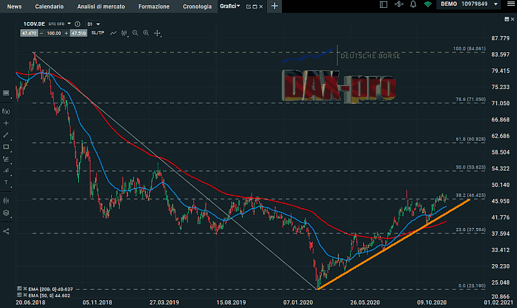Image resolution: width=517 pixels, height=308 pixels.
Task: Open the candlestick chart type selector
Action: 124,33
